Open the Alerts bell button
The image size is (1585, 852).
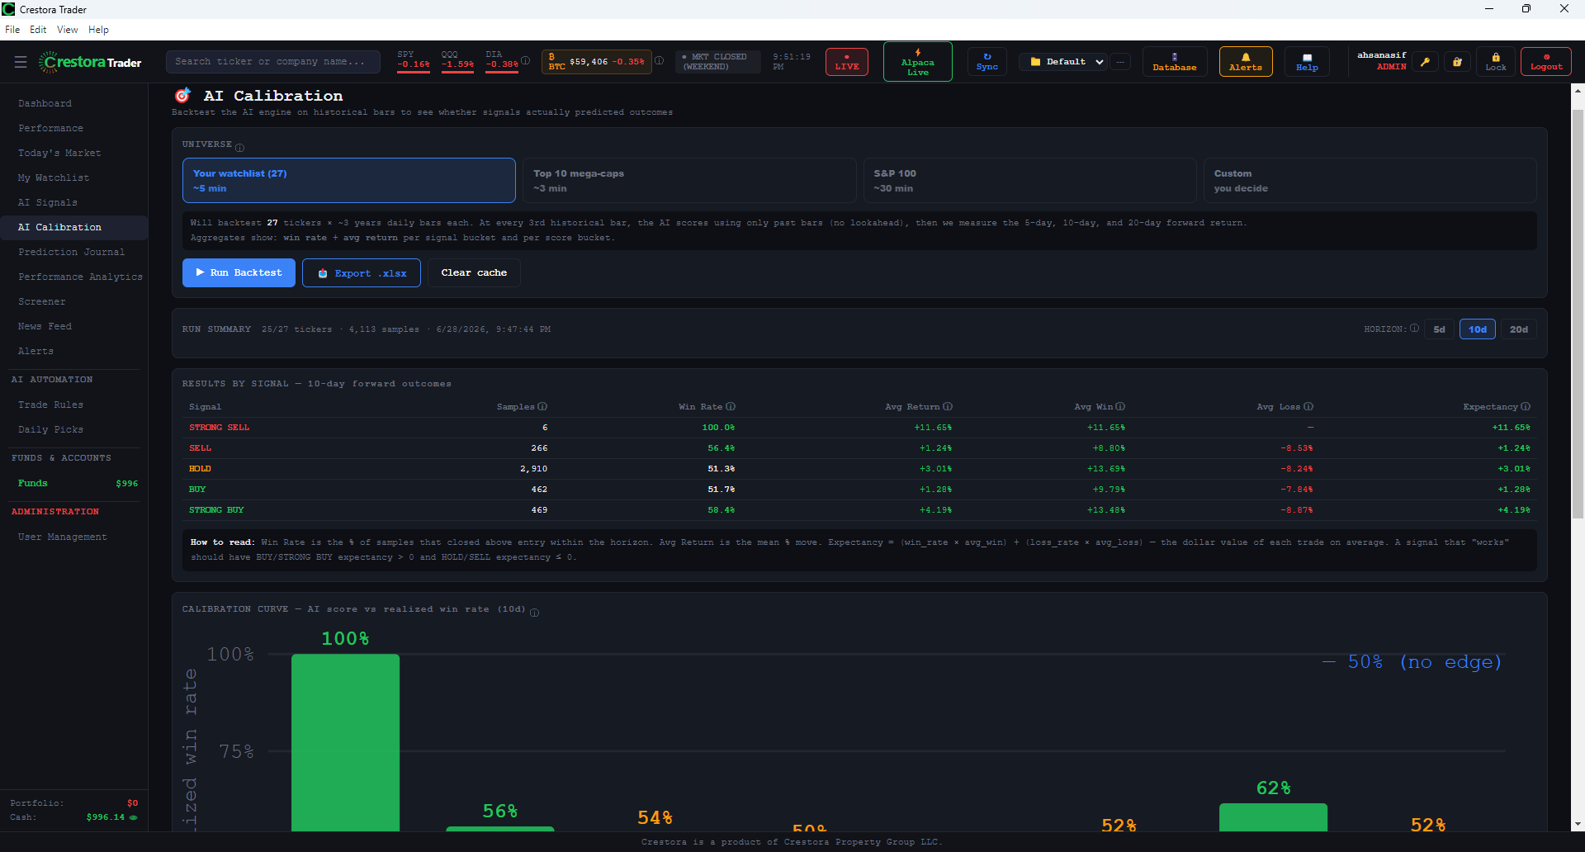coord(1246,62)
